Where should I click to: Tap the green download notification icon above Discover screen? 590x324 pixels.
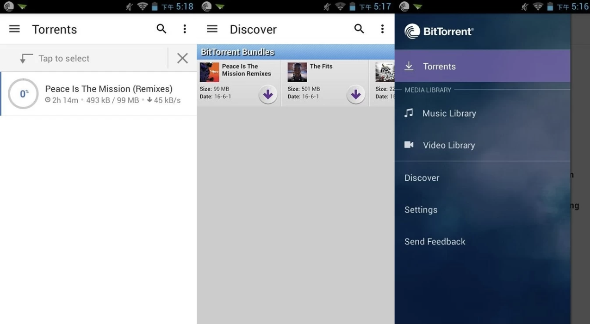220,7
